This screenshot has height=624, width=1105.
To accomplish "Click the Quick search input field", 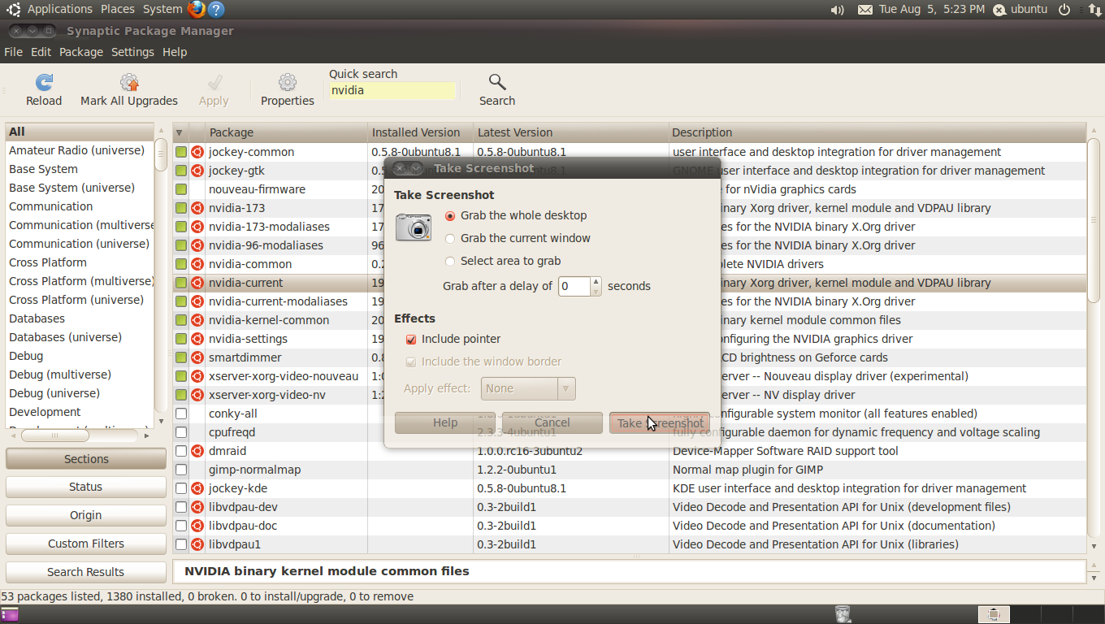I will [392, 90].
